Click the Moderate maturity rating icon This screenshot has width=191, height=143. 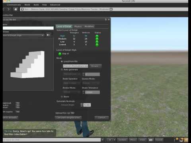pos(111,9)
